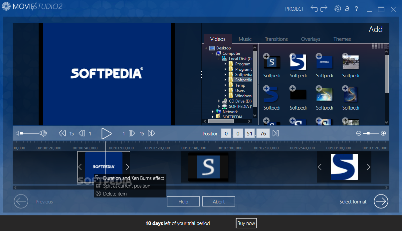Undo the last action
Screen dimensions: 402x231
(x=314, y=9)
